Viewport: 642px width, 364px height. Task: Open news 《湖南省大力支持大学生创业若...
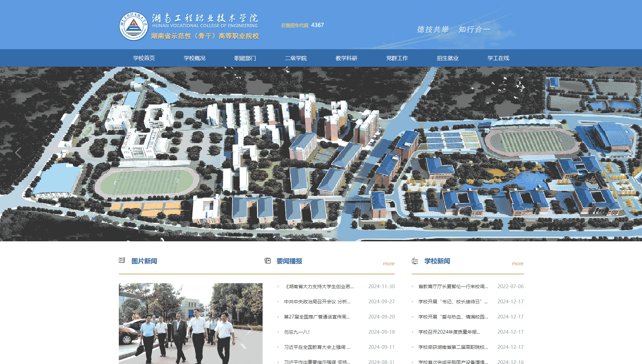(319, 286)
